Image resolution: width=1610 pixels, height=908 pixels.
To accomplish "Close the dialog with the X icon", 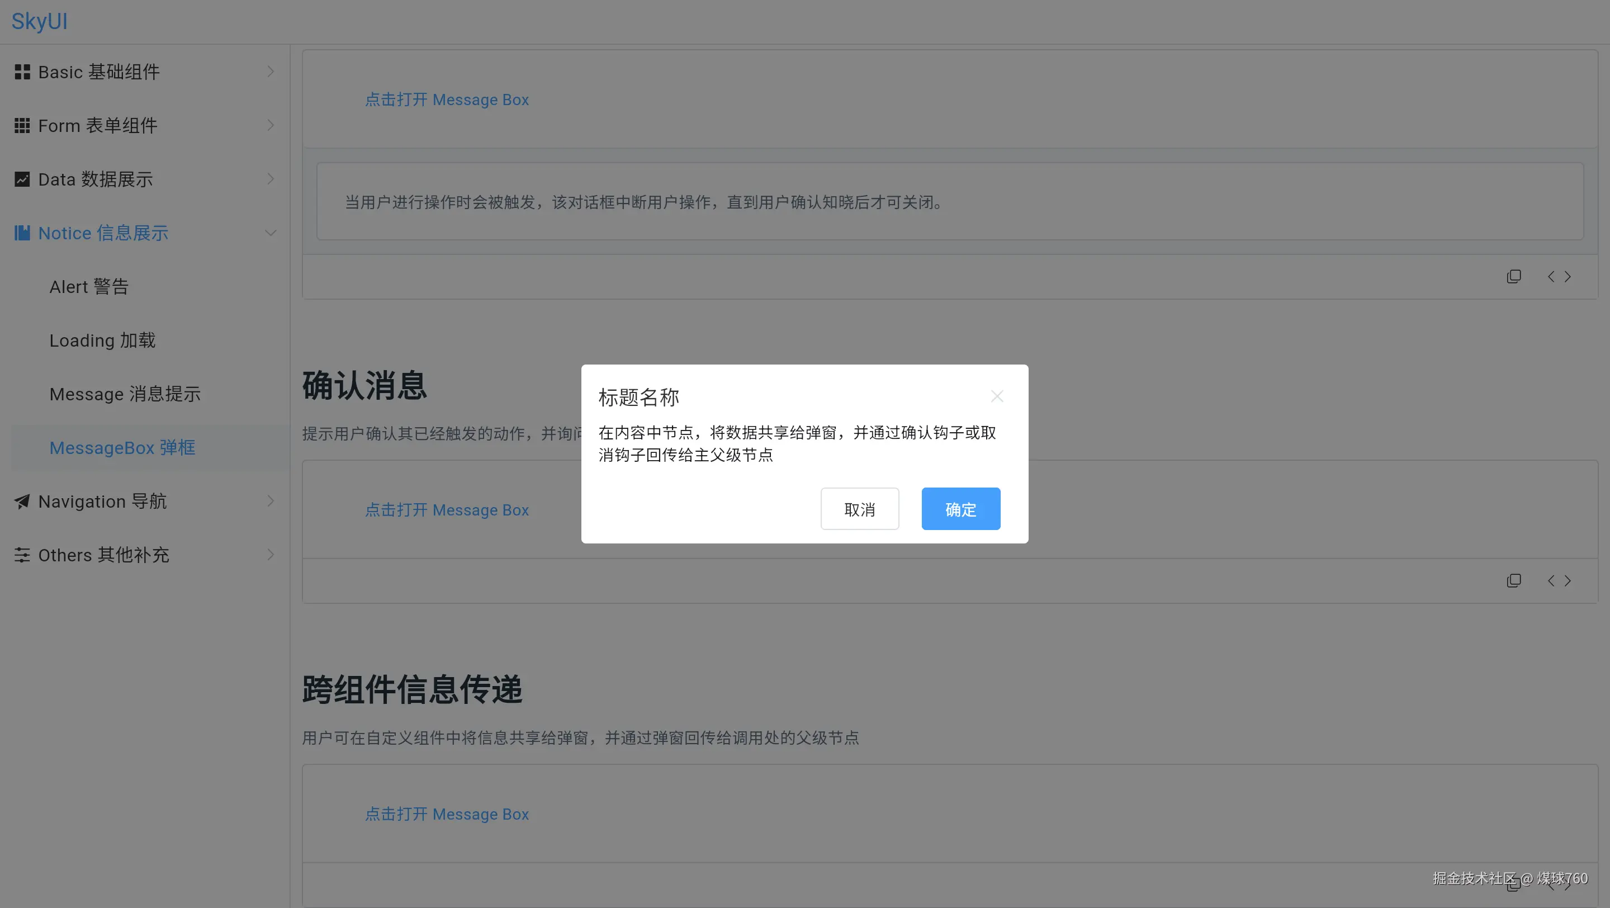I will point(997,396).
